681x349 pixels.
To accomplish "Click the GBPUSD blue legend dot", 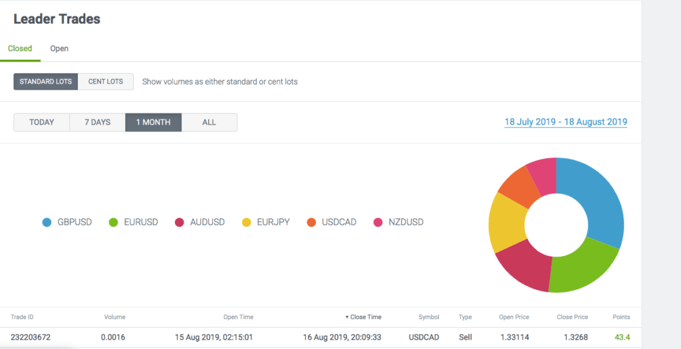I will [47, 222].
